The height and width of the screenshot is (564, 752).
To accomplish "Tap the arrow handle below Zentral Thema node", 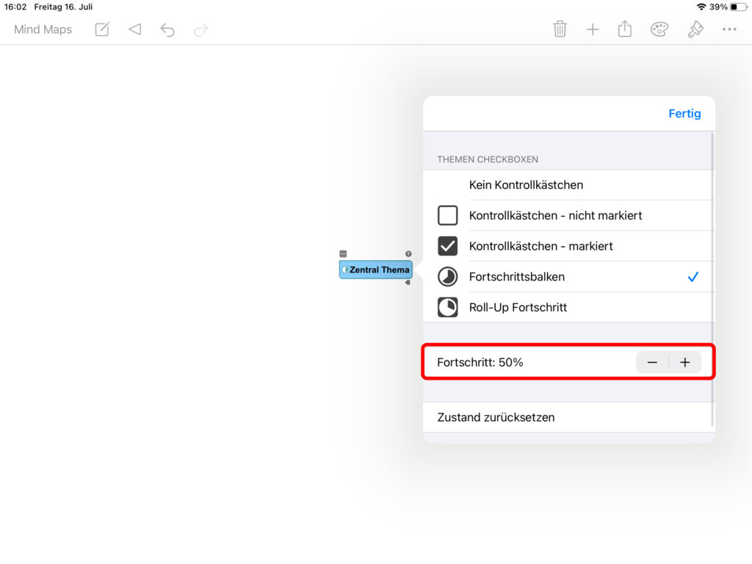I will [408, 282].
